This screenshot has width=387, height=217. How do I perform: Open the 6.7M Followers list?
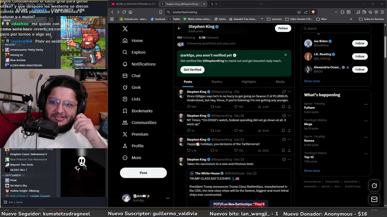[x=209, y=38]
